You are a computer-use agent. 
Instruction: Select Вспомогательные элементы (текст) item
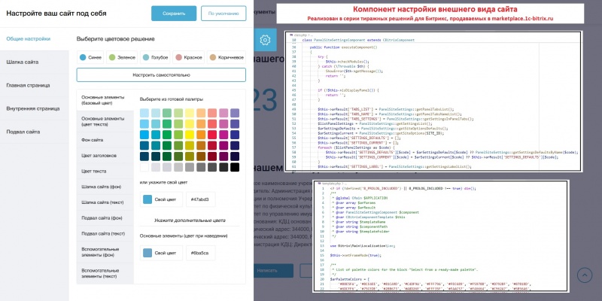(x=105, y=273)
